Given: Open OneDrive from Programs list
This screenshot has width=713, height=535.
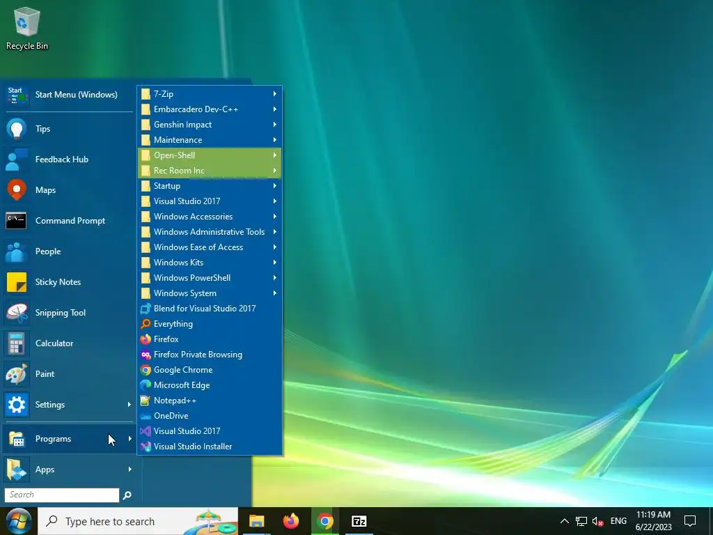Looking at the screenshot, I should click(x=210, y=416).
